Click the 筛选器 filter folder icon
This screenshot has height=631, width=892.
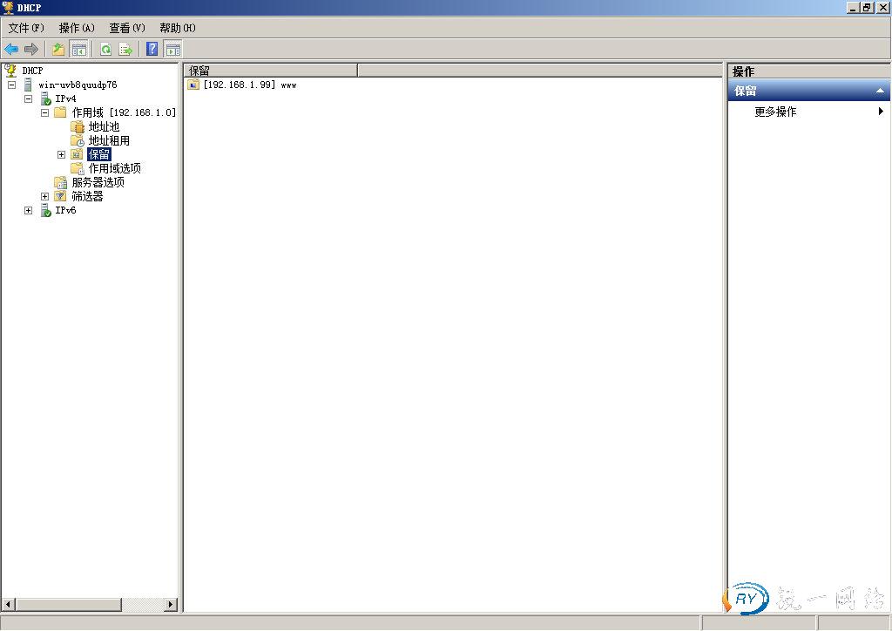(60, 196)
